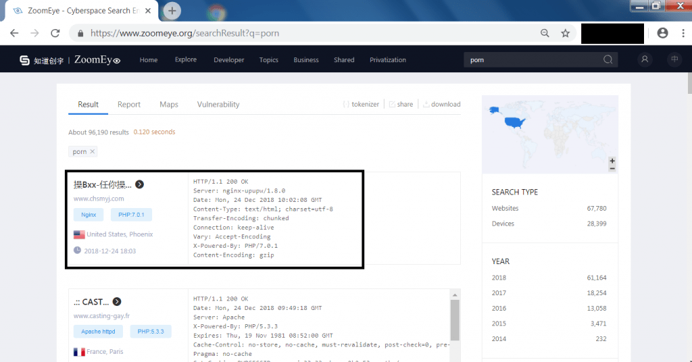Click the browser forward arrow
Viewport: 692px width, 362px height.
[34, 33]
